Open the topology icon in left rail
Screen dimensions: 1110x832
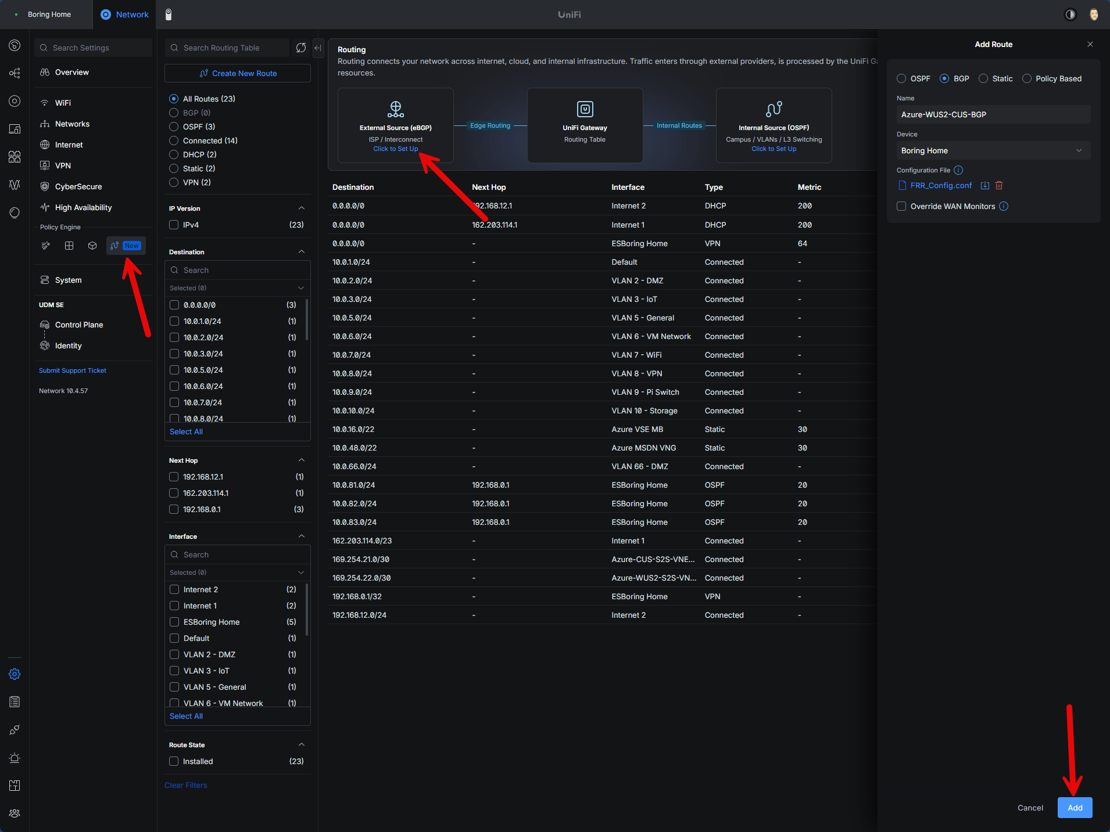point(15,73)
